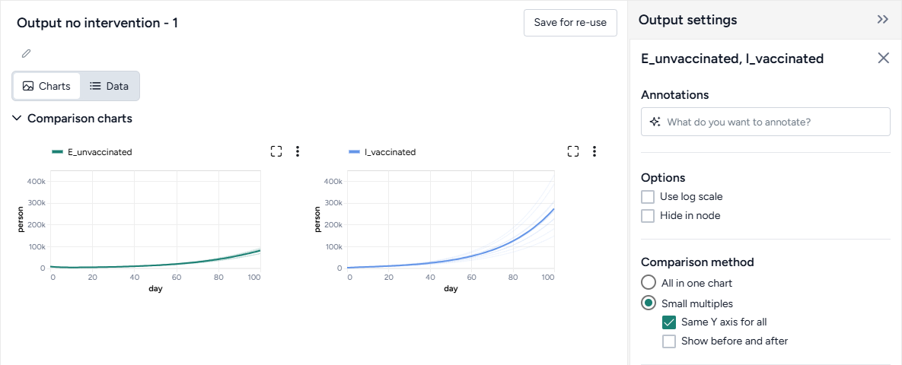
Task: Enable the Use log scale checkbox
Action: point(648,196)
